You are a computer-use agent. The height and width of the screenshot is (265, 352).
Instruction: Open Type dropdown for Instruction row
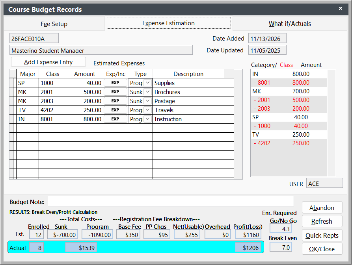pos(147,119)
